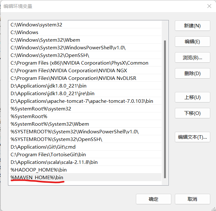Select the scala-2.11.8\bin entry
The image size is (216, 211).
click(85, 162)
